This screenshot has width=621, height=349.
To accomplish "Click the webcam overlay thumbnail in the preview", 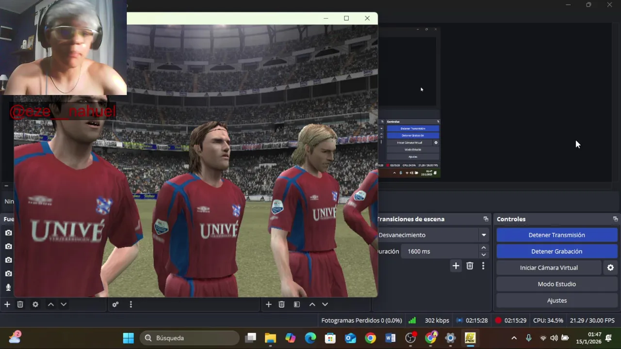I will tap(64, 48).
